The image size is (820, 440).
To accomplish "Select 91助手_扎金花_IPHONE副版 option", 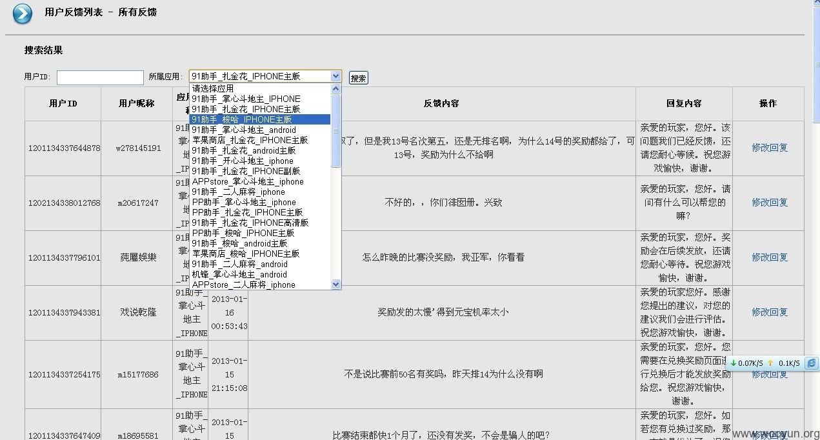I will point(260,171).
